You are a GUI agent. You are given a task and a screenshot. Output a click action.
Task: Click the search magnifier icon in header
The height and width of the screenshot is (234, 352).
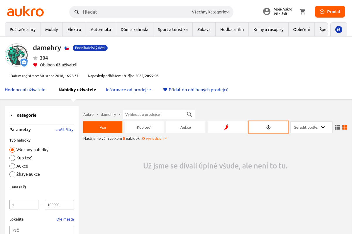[x=77, y=12]
